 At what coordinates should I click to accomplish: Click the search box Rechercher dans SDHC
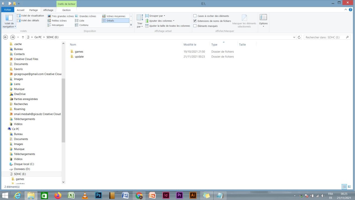tap(327, 37)
